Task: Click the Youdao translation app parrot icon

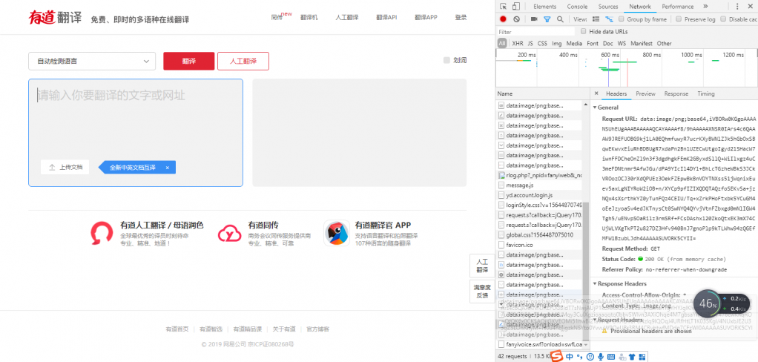Action: (338, 234)
